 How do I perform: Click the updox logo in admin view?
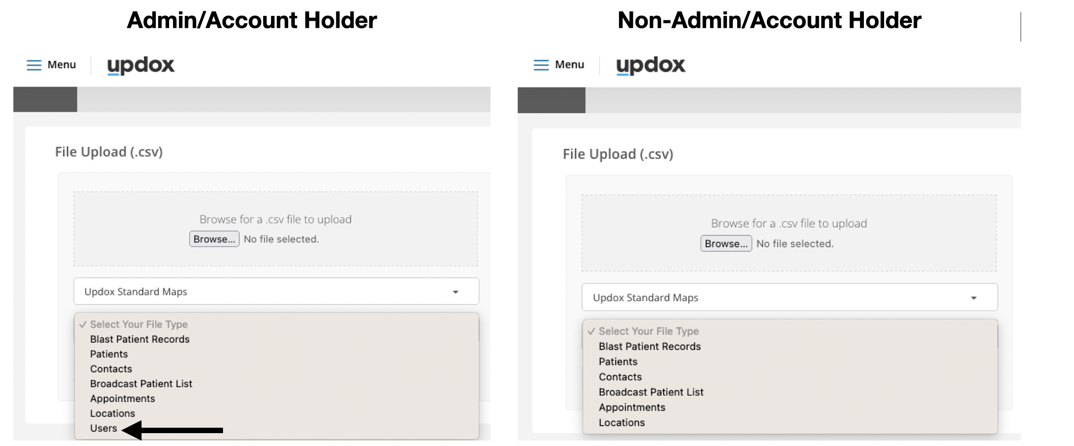coord(141,65)
